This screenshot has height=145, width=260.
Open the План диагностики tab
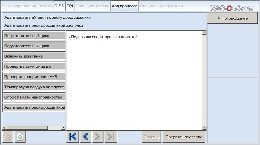pos(92,6)
